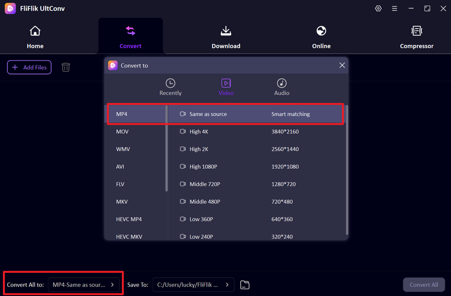Click the Convert All button

coord(424,285)
